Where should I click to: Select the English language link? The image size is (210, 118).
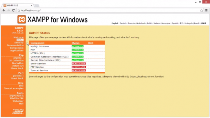click(115, 23)
